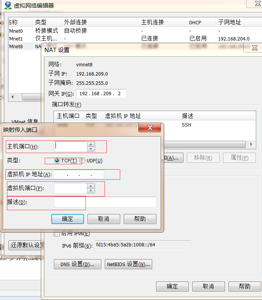Image resolution: width=262 pixels, height=300 pixels.
Task: Close the NAT 设置 dialog
Action: tap(255, 48)
